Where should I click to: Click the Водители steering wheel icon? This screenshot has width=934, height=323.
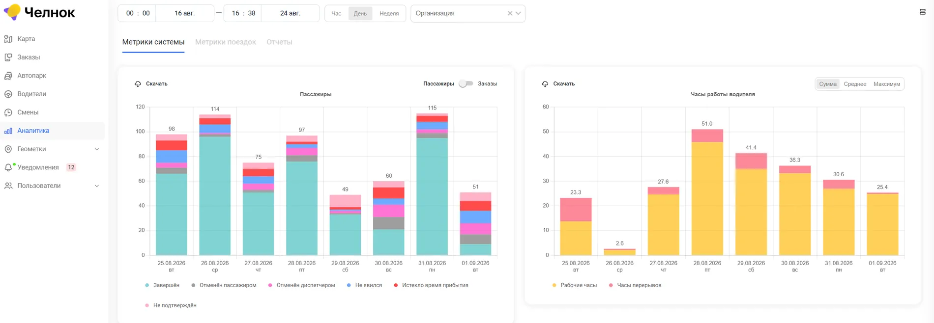[x=8, y=94]
